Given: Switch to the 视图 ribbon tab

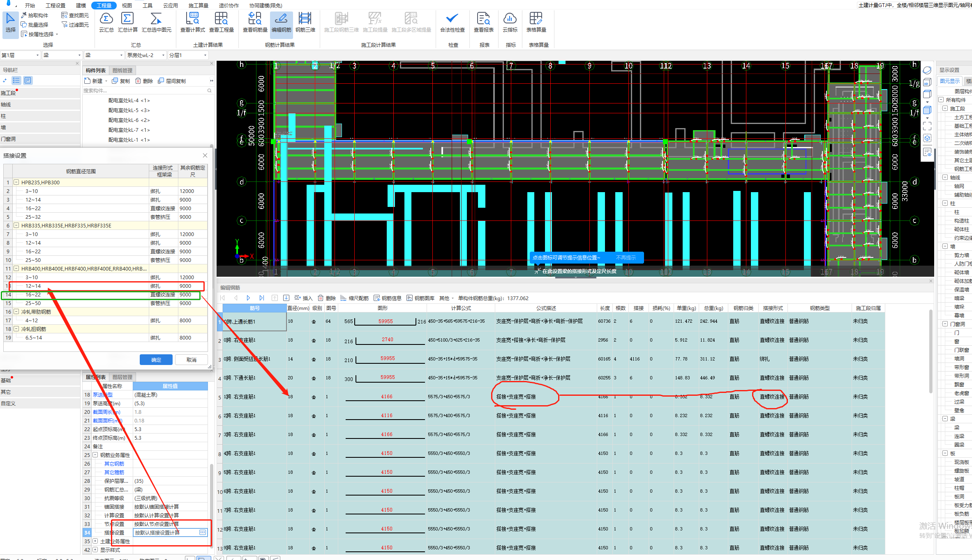Looking at the screenshot, I should pos(127,5).
